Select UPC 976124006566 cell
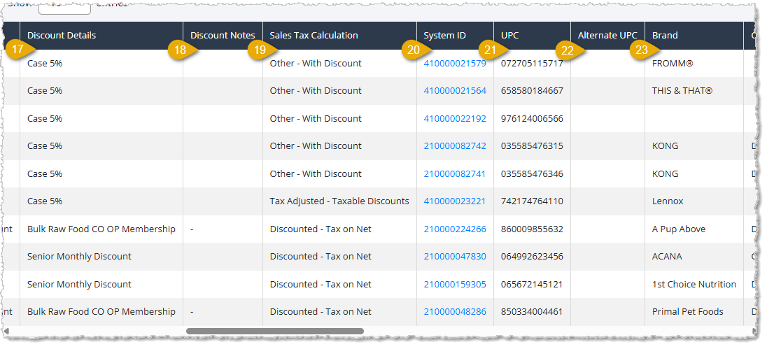 tap(532, 118)
